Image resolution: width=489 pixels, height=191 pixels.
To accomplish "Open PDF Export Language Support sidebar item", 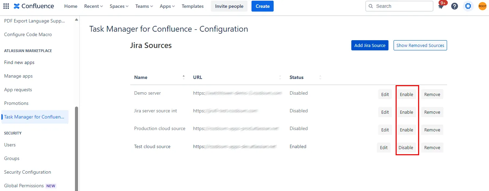I will click(x=34, y=21).
